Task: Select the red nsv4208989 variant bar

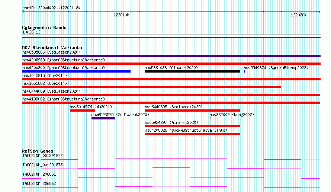Action: [171, 64]
